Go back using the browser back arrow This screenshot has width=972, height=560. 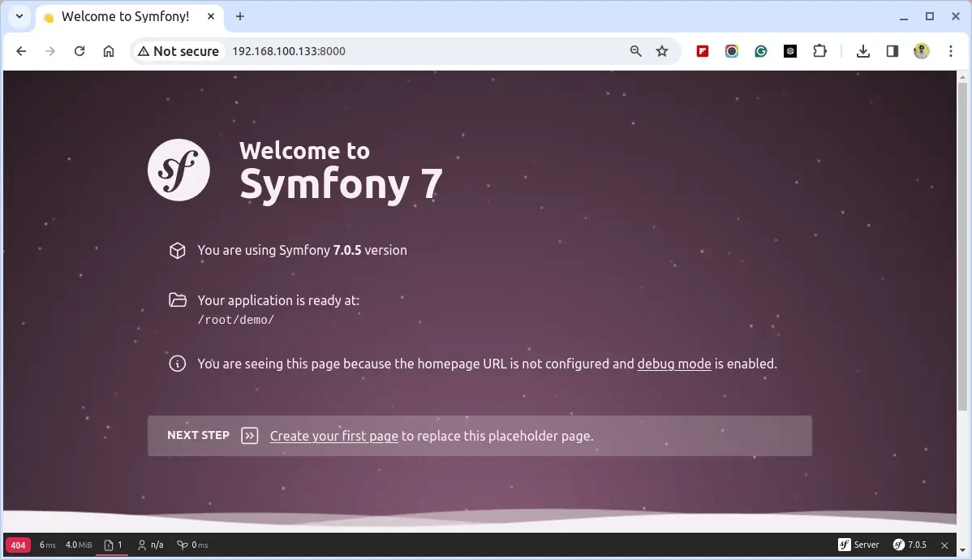(x=21, y=51)
